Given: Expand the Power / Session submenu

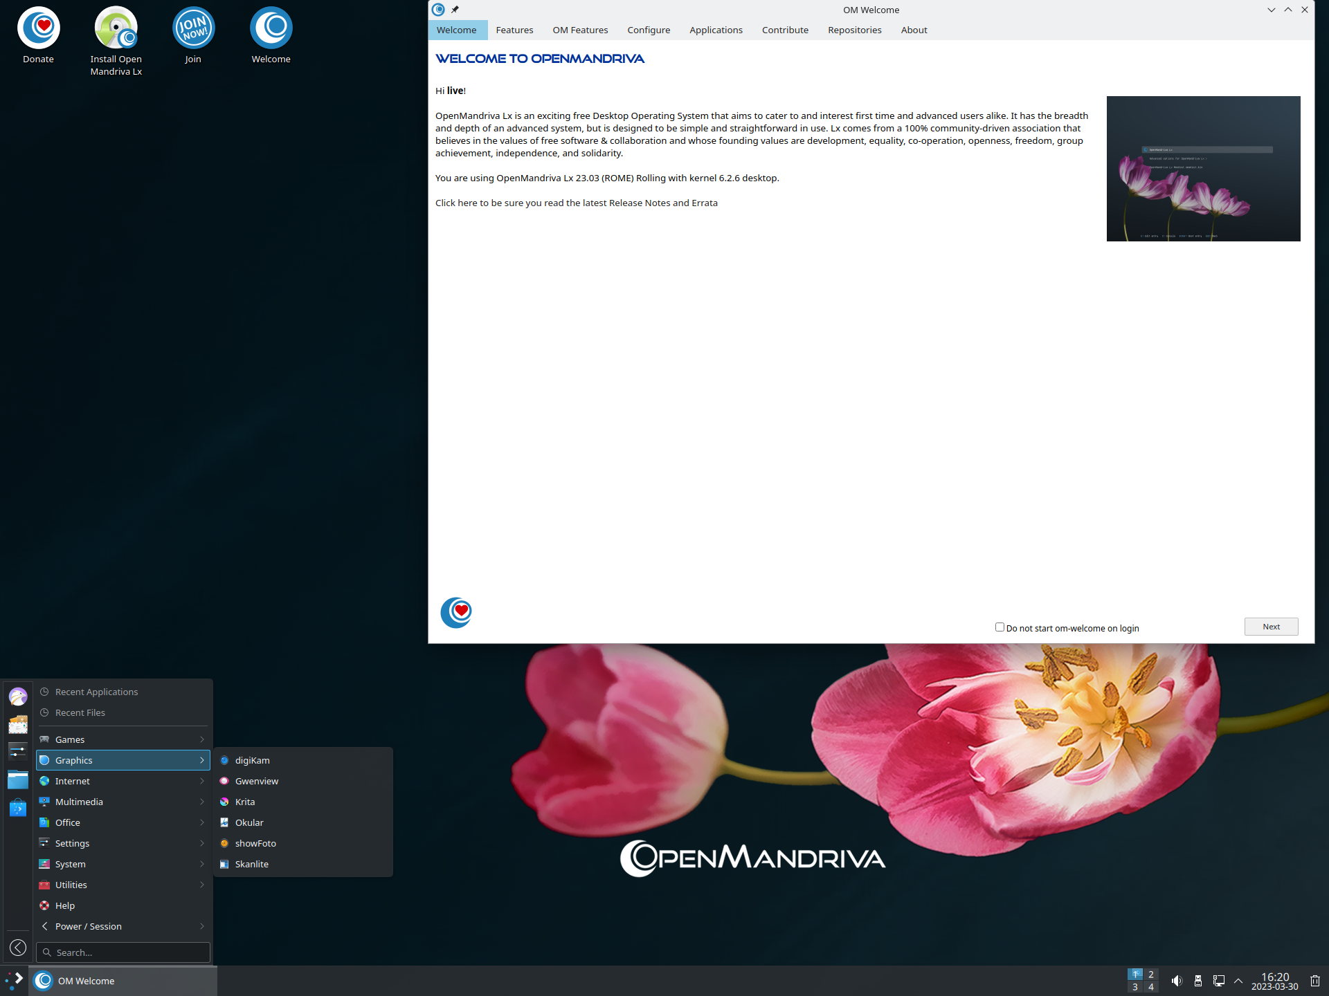Looking at the screenshot, I should (x=123, y=926).
